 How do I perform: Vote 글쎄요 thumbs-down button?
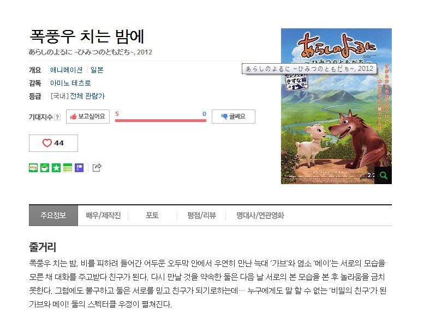pos(234,117)
